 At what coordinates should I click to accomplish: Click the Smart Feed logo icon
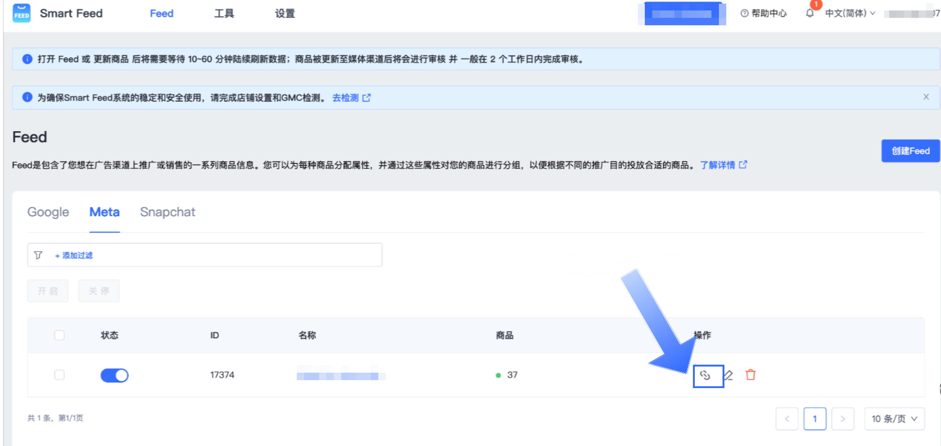(22, 14)
